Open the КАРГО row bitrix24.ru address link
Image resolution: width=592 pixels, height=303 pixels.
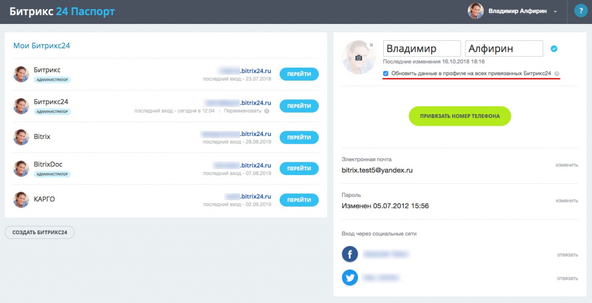pyautogui.click(x=247, y=196)
